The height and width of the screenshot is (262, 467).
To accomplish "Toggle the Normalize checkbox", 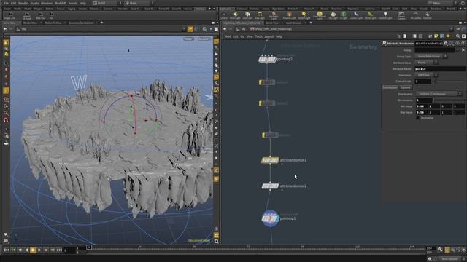I will [417, 118].
